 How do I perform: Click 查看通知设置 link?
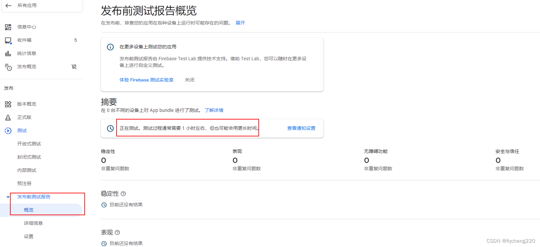[x=301, y=128]
